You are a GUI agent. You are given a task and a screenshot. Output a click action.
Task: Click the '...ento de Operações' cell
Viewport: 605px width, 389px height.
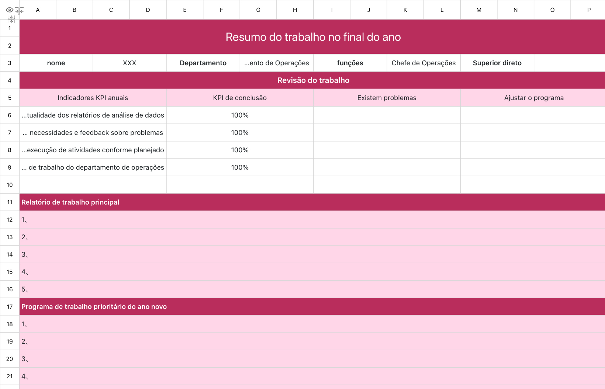pyautogui.click(x=277, y=63)
